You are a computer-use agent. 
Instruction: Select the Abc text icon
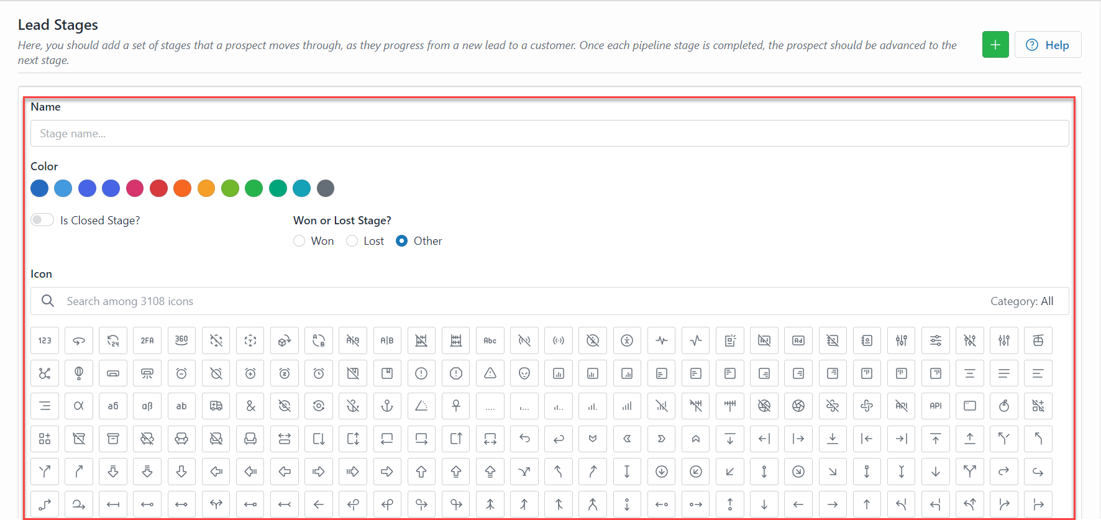(490, 340)
